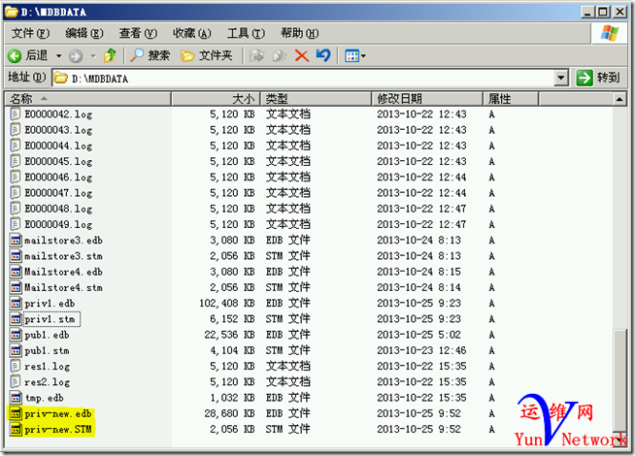This screenshot has width=635, height=456.
Task: Go up one folder level icon
Action: 110,55
